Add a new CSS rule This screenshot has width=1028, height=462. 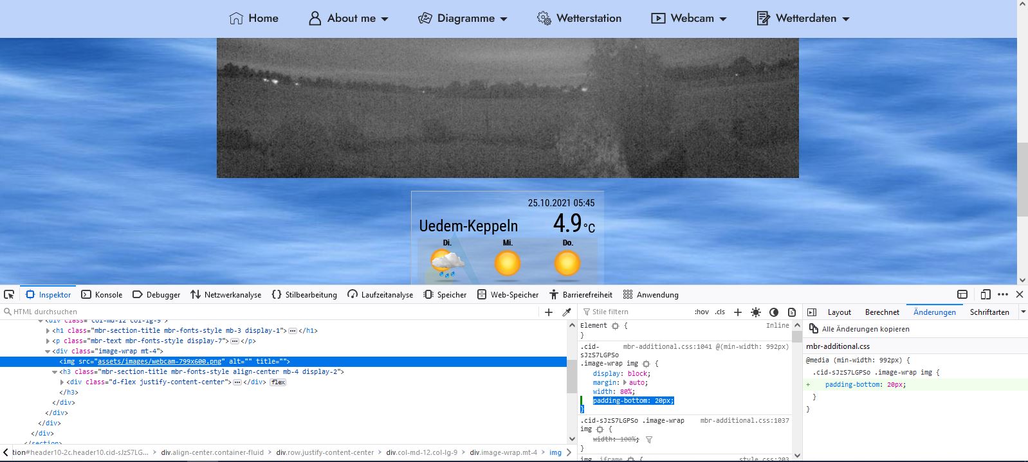click(738, 312)
